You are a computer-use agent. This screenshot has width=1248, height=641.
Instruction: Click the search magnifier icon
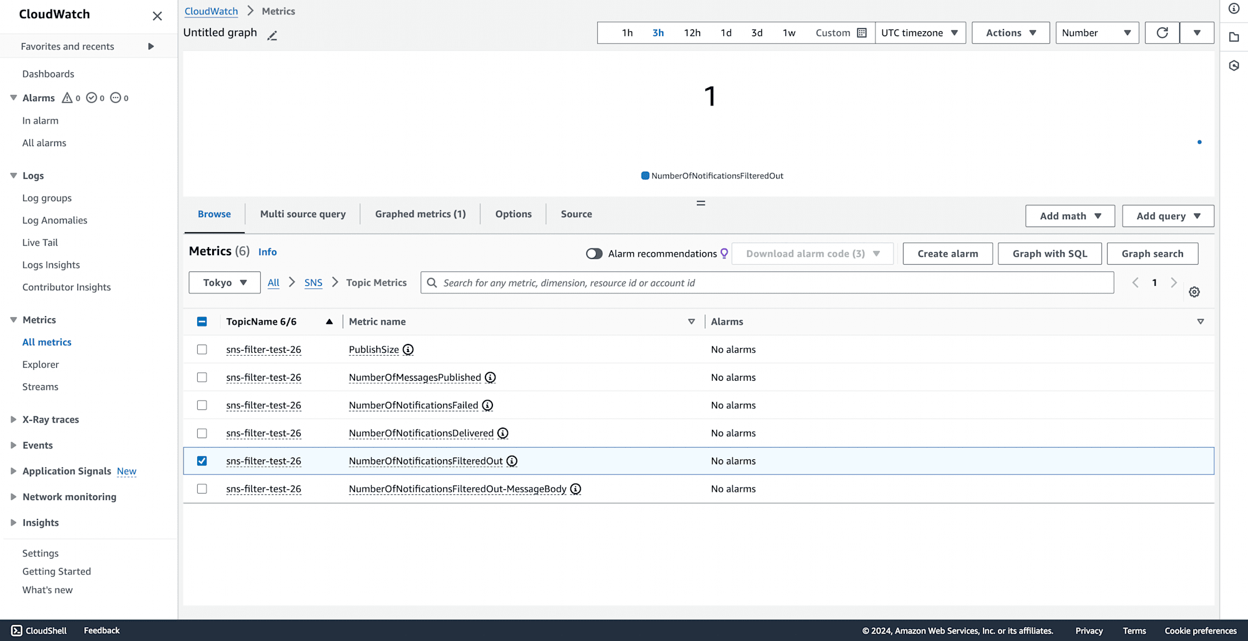click(432, 283)
